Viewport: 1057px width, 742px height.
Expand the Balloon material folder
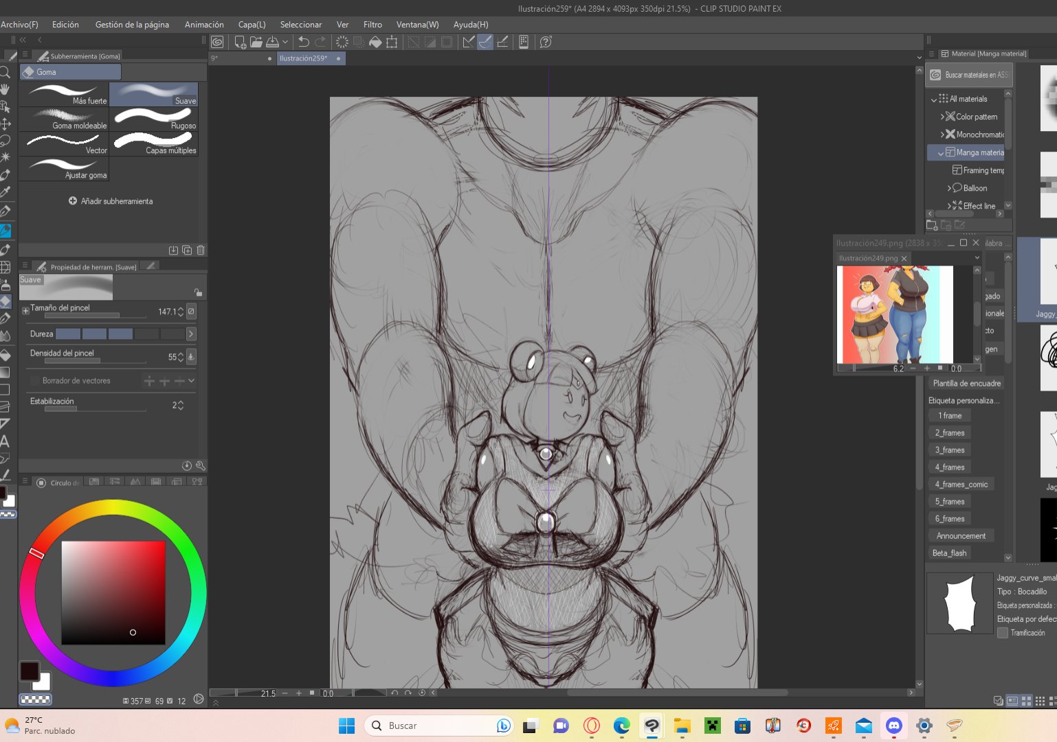click(x=950, y=188)
